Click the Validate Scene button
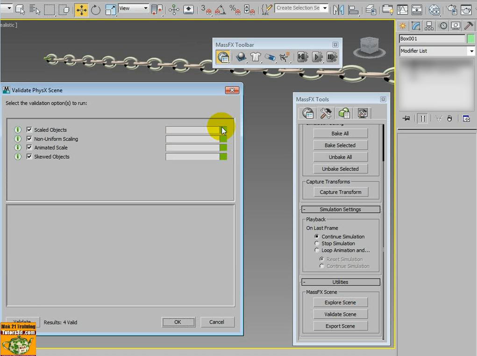This screenshot has height=356, width=477. click(x=341, y=314)
